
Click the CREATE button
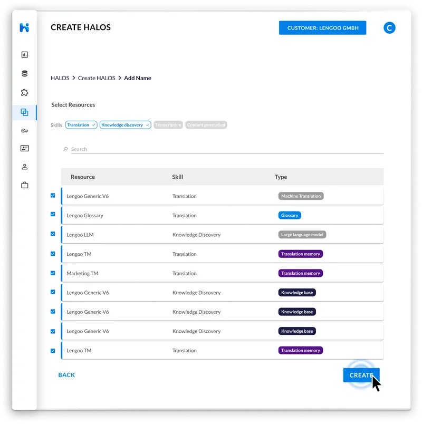pos(361,375)
